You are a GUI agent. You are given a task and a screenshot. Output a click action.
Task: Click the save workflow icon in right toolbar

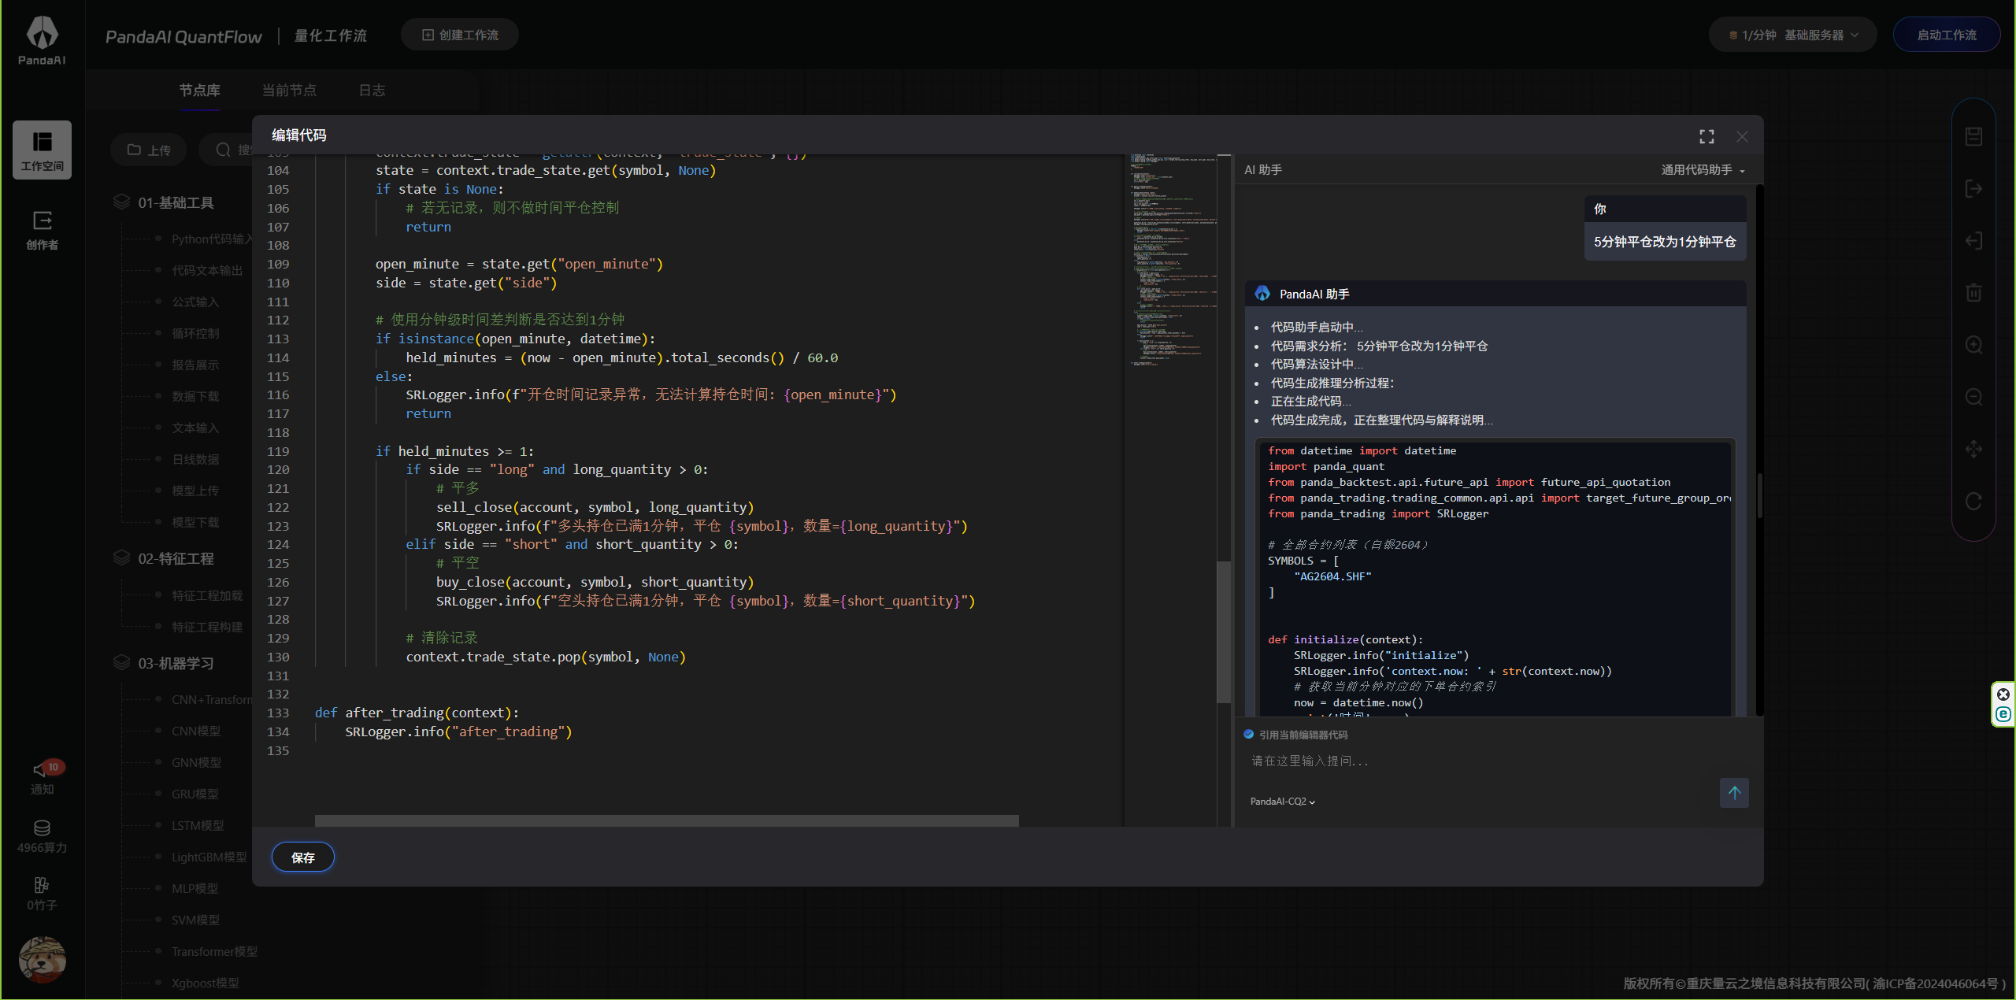[x=1973, y=136]
